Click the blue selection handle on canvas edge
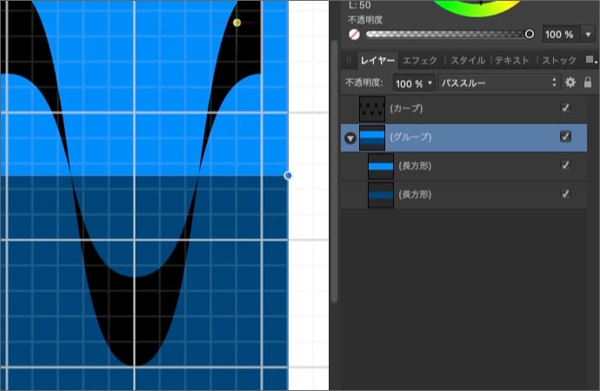600x391 pixels. click(x=288, y=176)
